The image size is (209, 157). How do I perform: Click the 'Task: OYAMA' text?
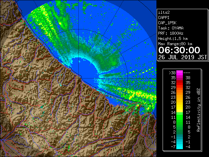coord(171,28)
